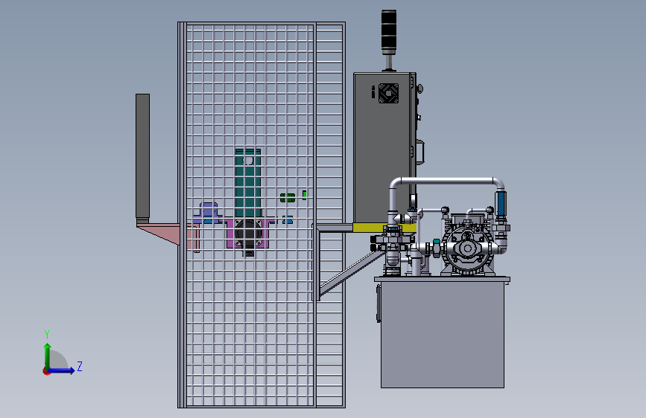Click the blue Z axis arrow of the triad
Screen dimensions: 646x418
coord(62,370)
